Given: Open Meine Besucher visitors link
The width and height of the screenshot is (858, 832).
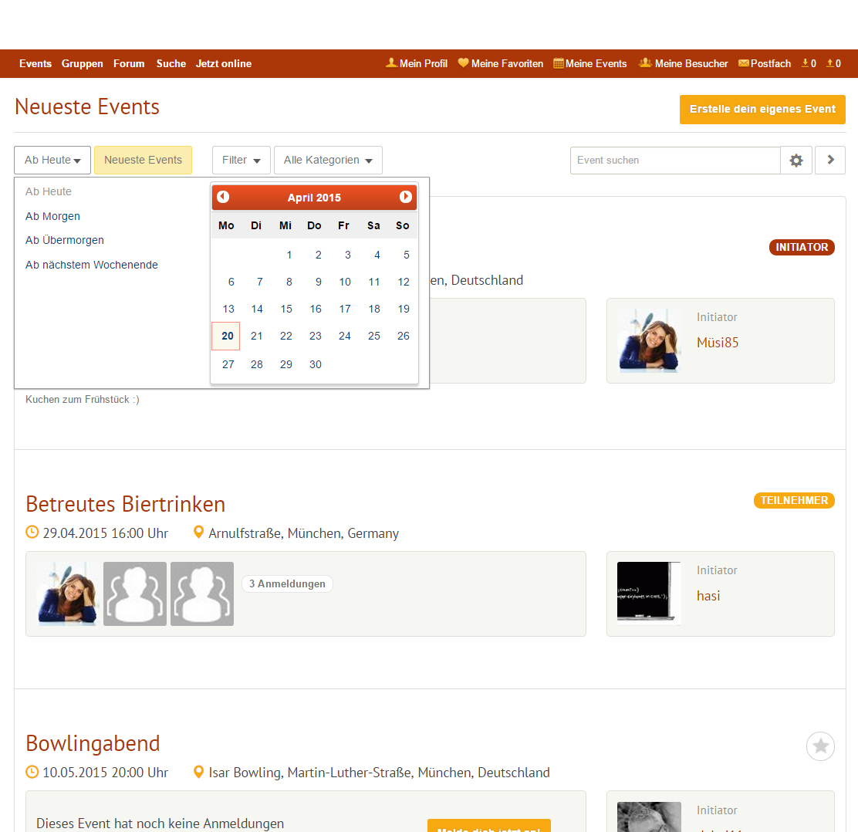Looking at the screenshot, I should tap(684, 63).
